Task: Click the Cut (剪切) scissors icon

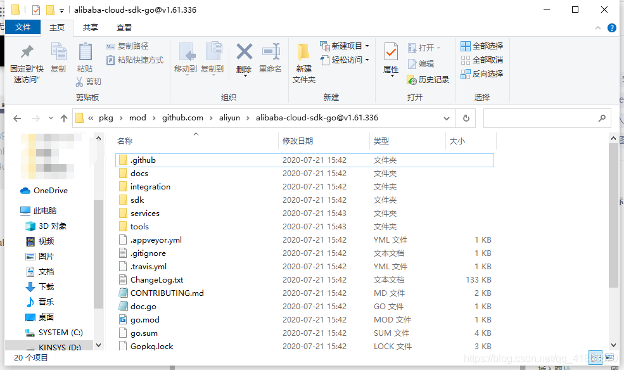Action: pos(79,82)
